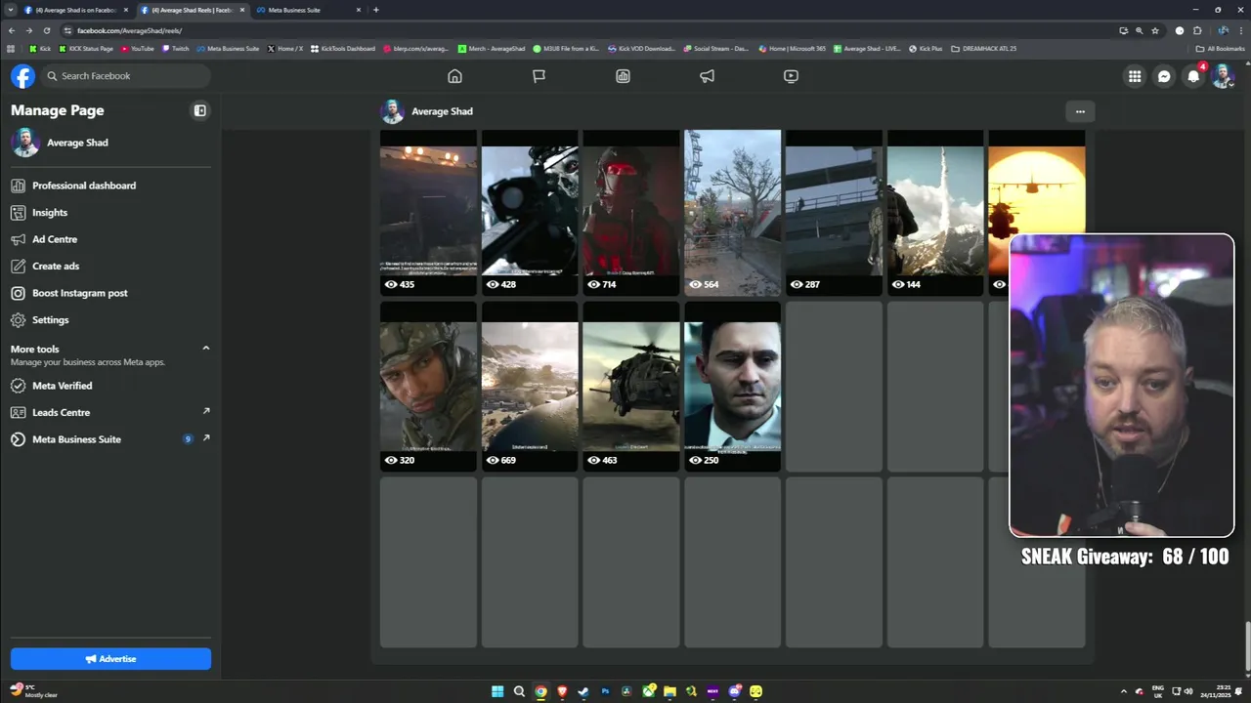Go to Facebook Home icon

(454, 76)
